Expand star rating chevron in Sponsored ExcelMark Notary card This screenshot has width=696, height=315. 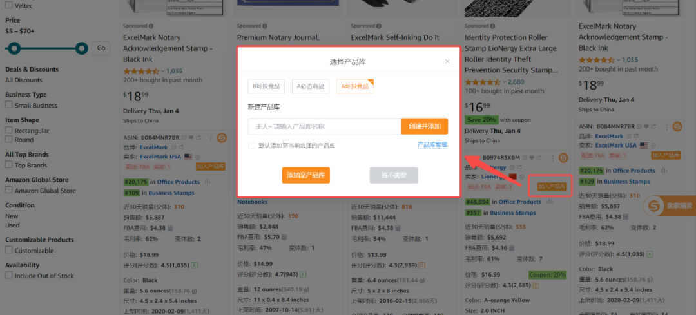tap(162, 71)
